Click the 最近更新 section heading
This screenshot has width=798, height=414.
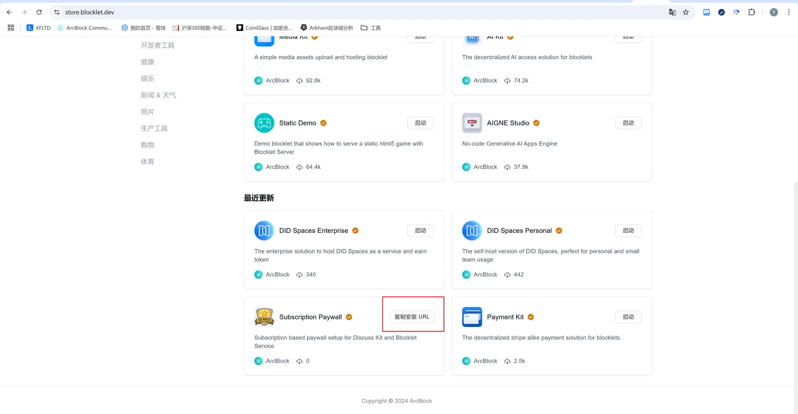point(259,198)
